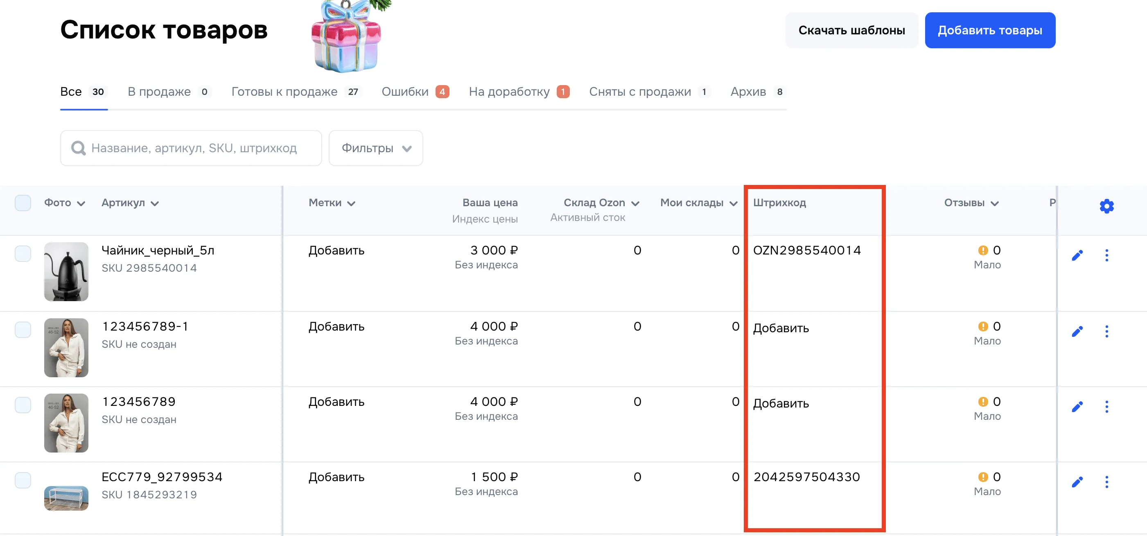Viewport: 1147px width, 536px height.
Task: Click the search input field
Action: (x=192, y=148)
